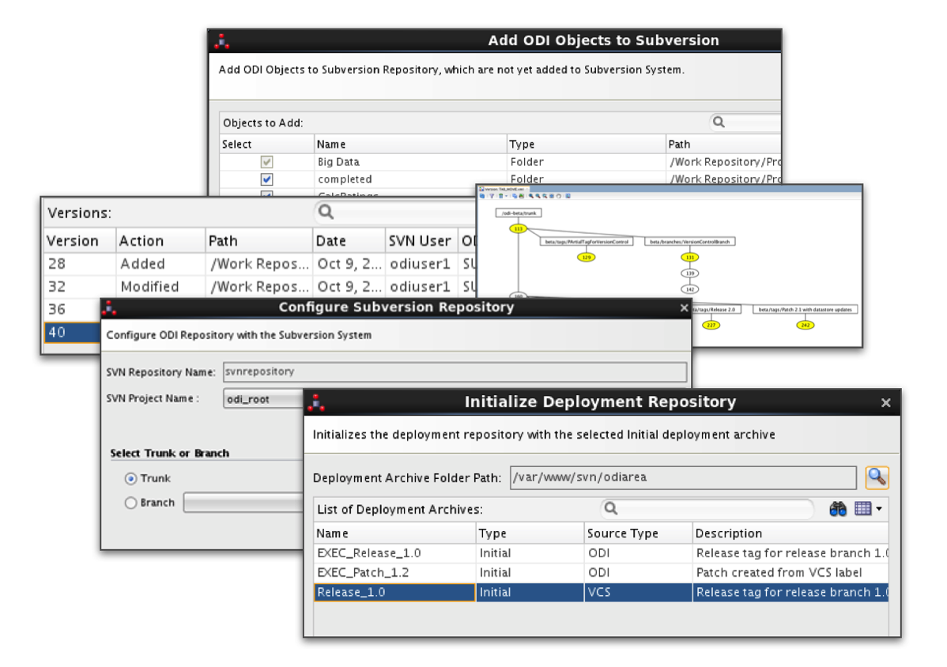This screenshot has width=947, height=667.
Task: Click revision node 131 in version tree
Action: (x=690, y=257)
